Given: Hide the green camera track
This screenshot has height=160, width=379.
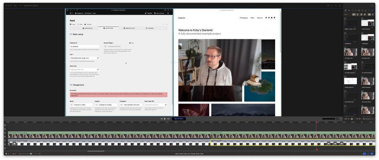Looking at the screenshot, I should (x=5, y=133).
